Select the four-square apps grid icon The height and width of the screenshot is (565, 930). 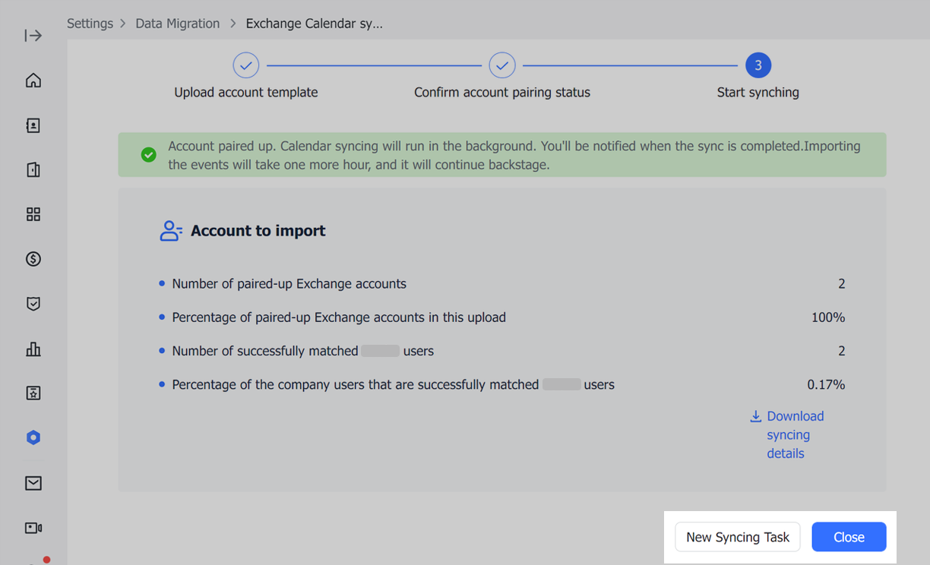point(33,214)
